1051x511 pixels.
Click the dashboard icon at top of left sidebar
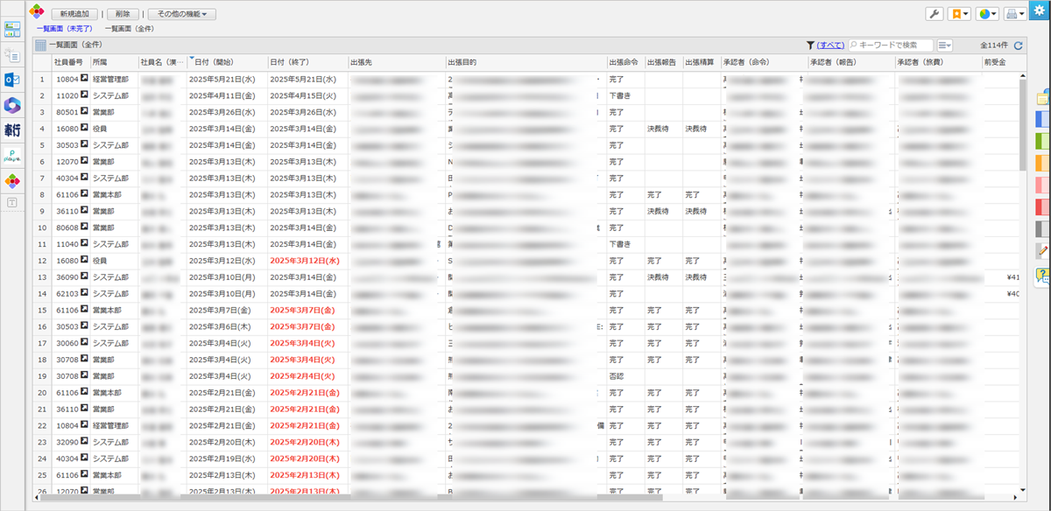(x=12, y=30)
